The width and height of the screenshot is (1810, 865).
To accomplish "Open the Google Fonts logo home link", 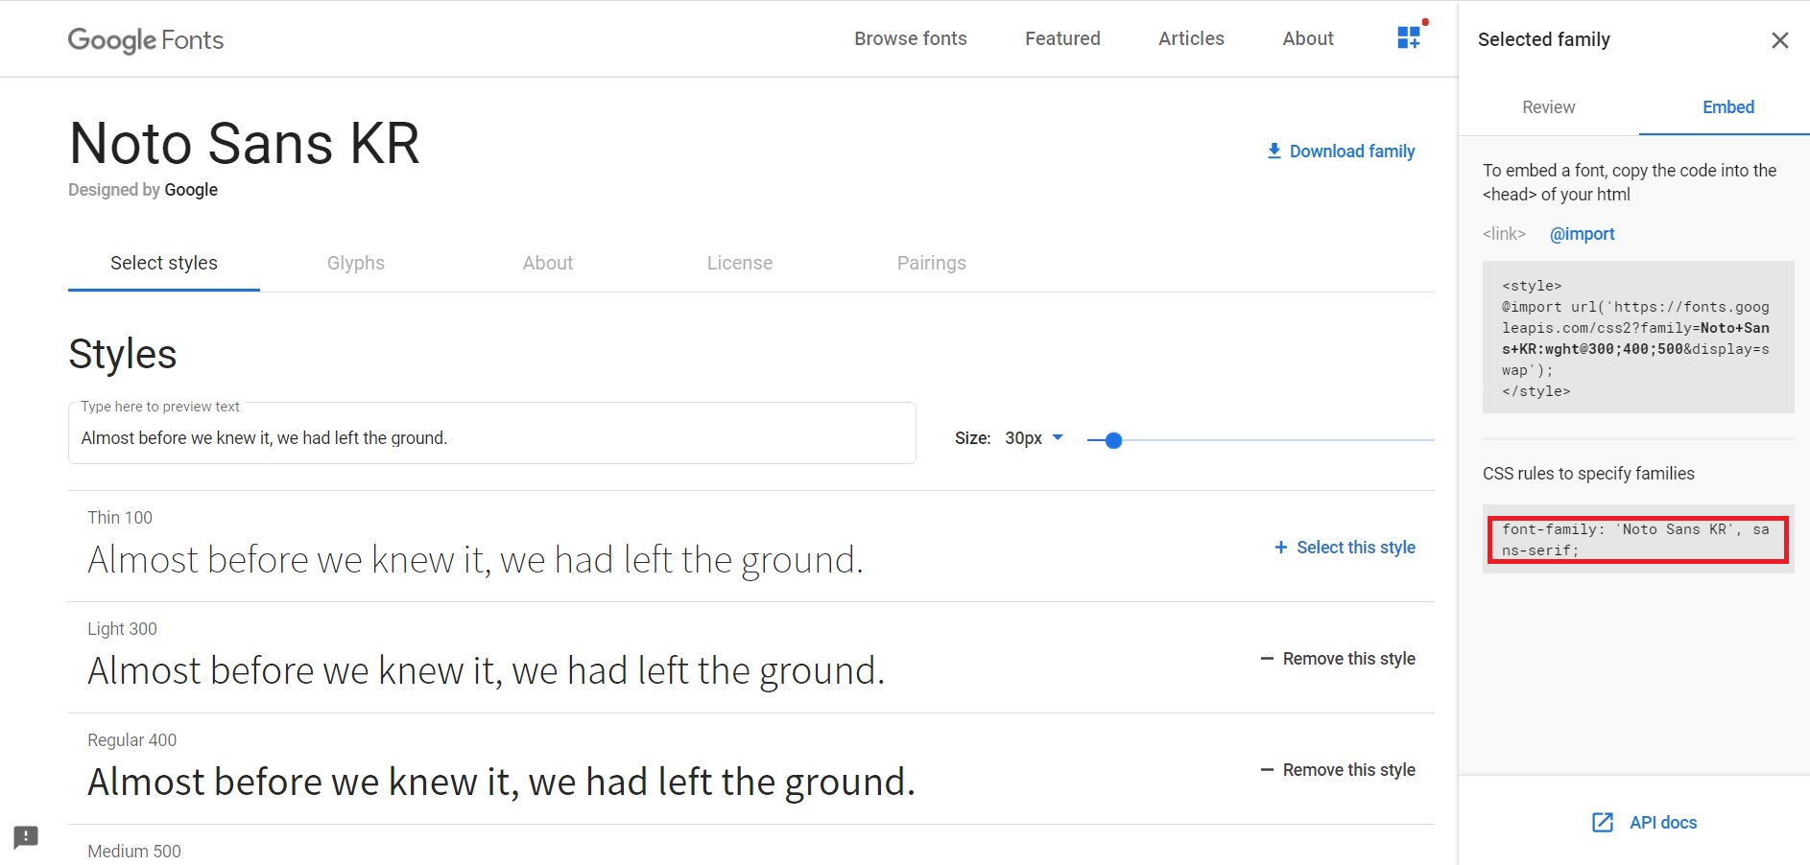I will pos(146,39).
